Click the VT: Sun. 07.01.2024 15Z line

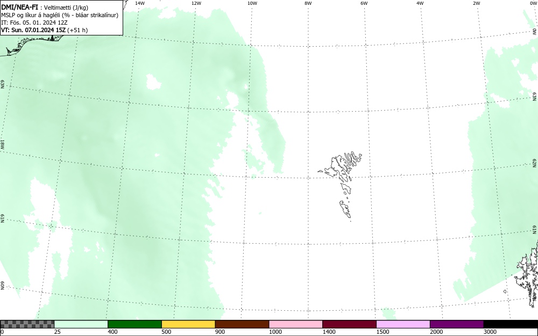(44, 30)
